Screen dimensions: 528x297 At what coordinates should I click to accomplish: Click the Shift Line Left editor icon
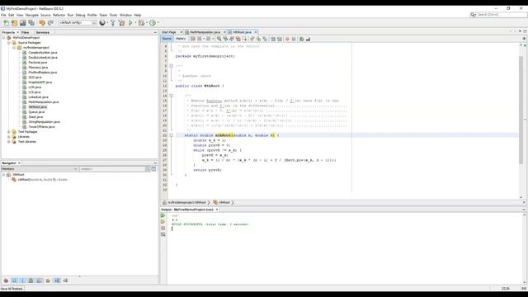273,39
